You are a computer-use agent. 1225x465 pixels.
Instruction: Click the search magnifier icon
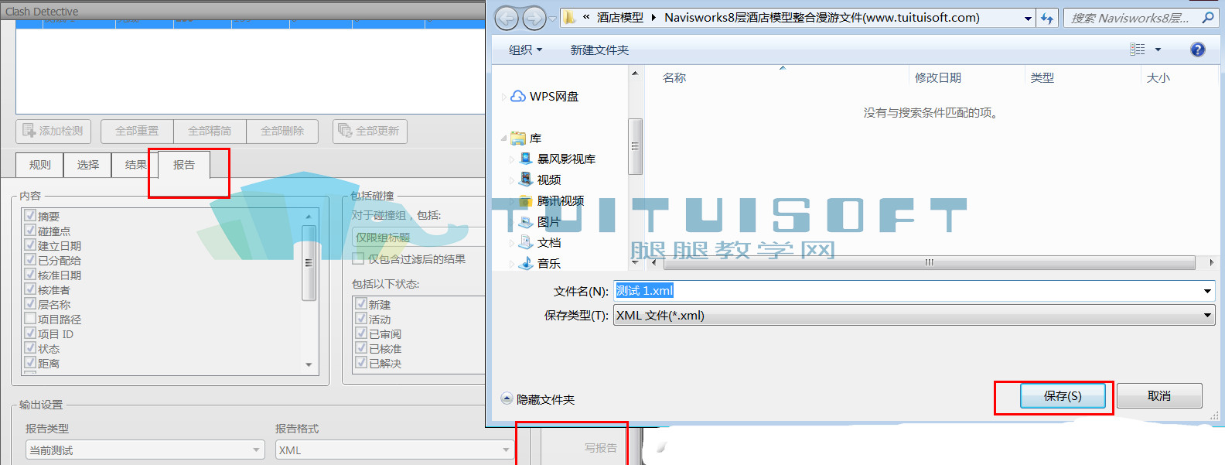[x=1208, y=17]
